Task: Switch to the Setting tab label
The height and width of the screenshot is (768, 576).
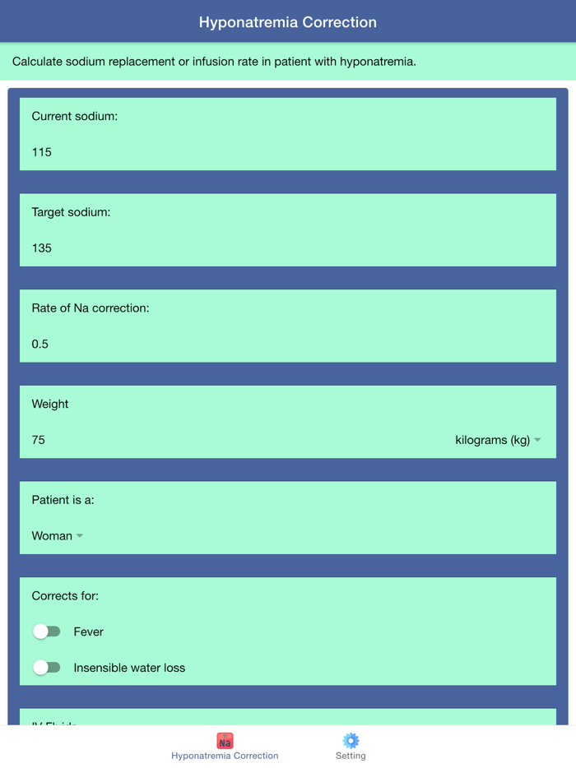Action: click(351, 756)
